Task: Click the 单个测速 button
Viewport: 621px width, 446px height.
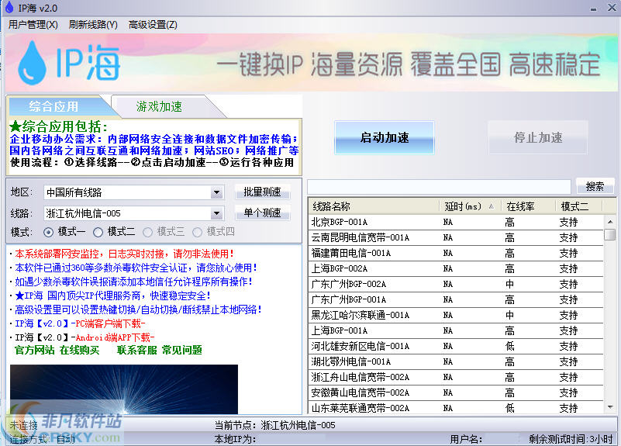Action: 262,213
